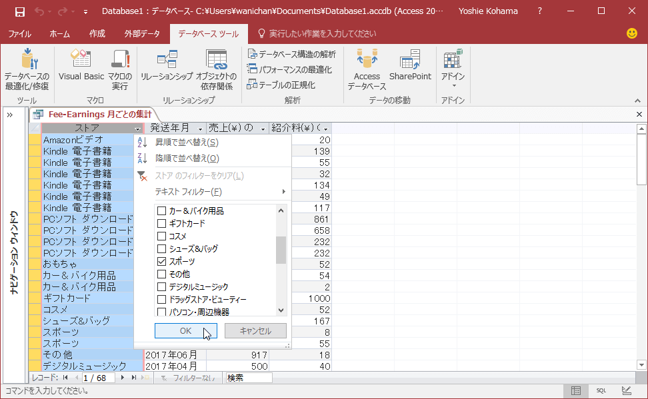Go to next record button
The height and width of the screenshot is (399, 648).
click(x=122, y=378)
